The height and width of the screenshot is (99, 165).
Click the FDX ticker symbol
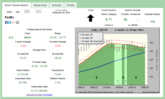[18, 12]
